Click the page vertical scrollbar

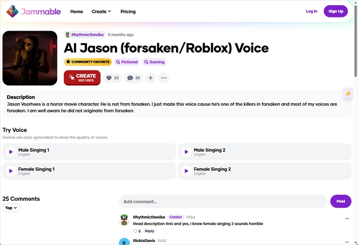click(356, 41)
